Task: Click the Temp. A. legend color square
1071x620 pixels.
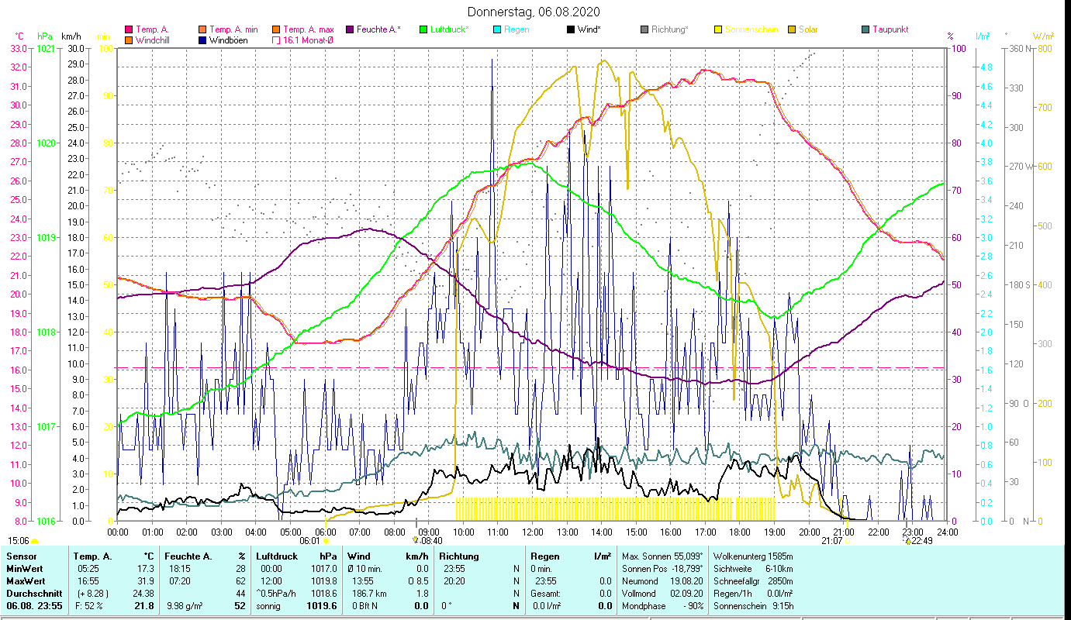Action: click(129, 29)
